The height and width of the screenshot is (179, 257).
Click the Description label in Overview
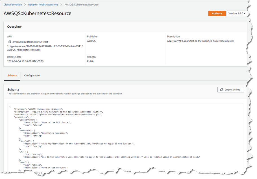coord(173,36)
